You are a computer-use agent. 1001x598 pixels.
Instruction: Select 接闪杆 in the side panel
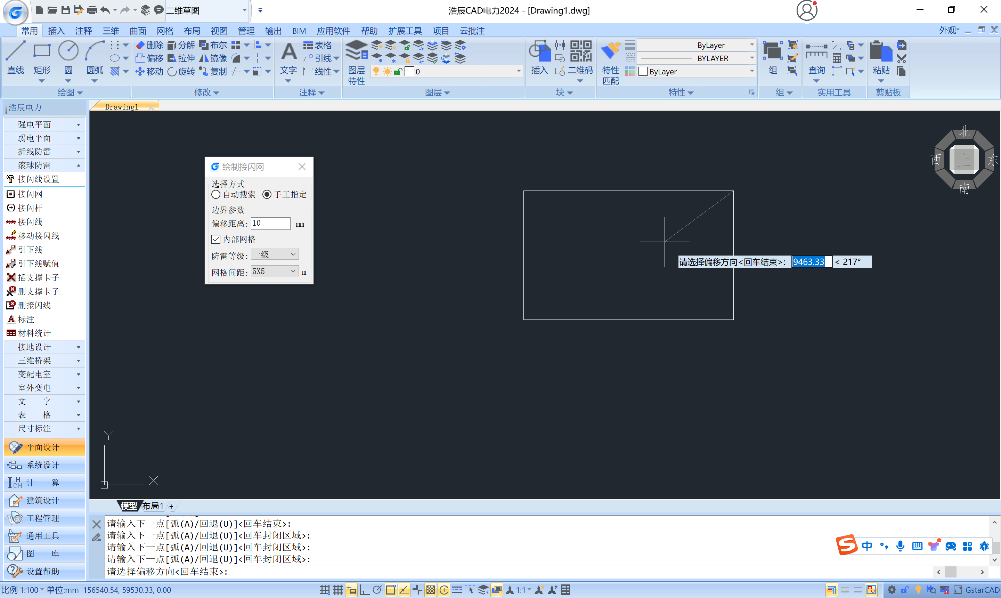point(30,208)
